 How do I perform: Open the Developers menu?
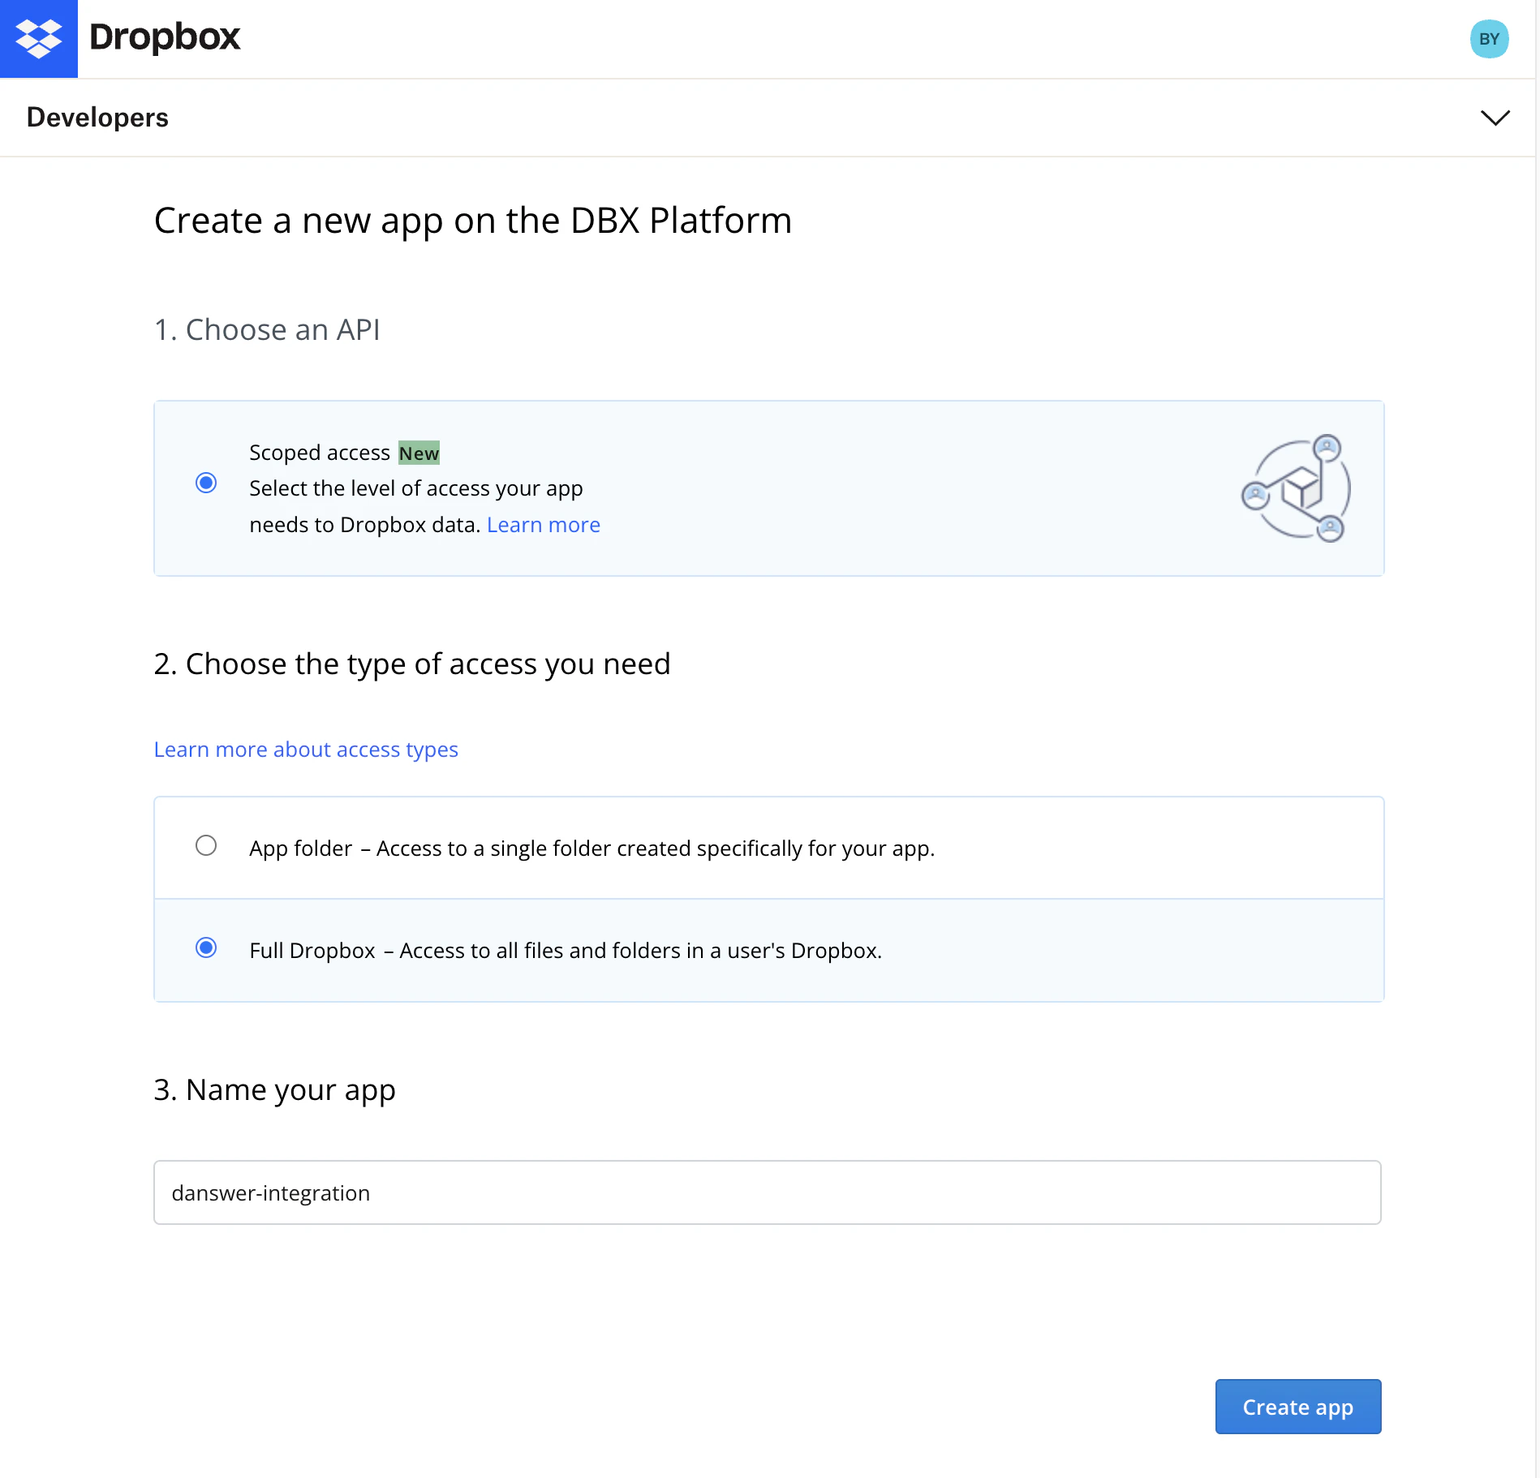point(97,117)
